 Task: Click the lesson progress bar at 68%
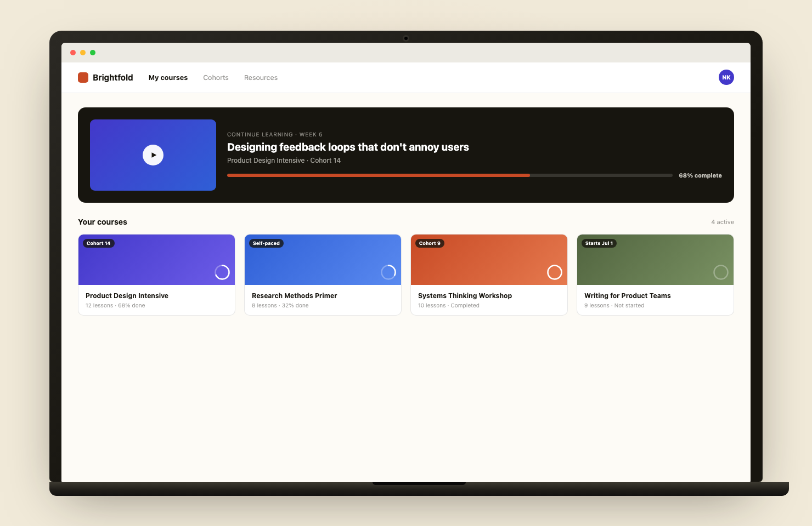click(450, 175)
